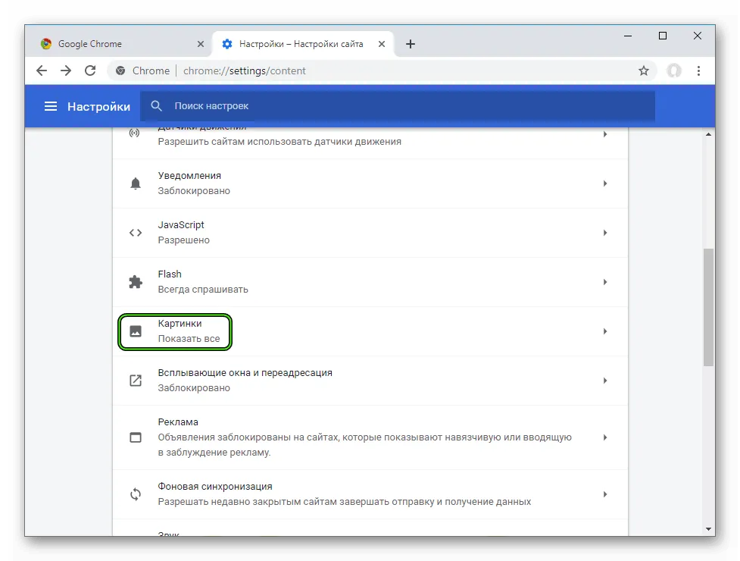
Task: Click the gear icon on the Настройки tab
Action: (227, 44)
